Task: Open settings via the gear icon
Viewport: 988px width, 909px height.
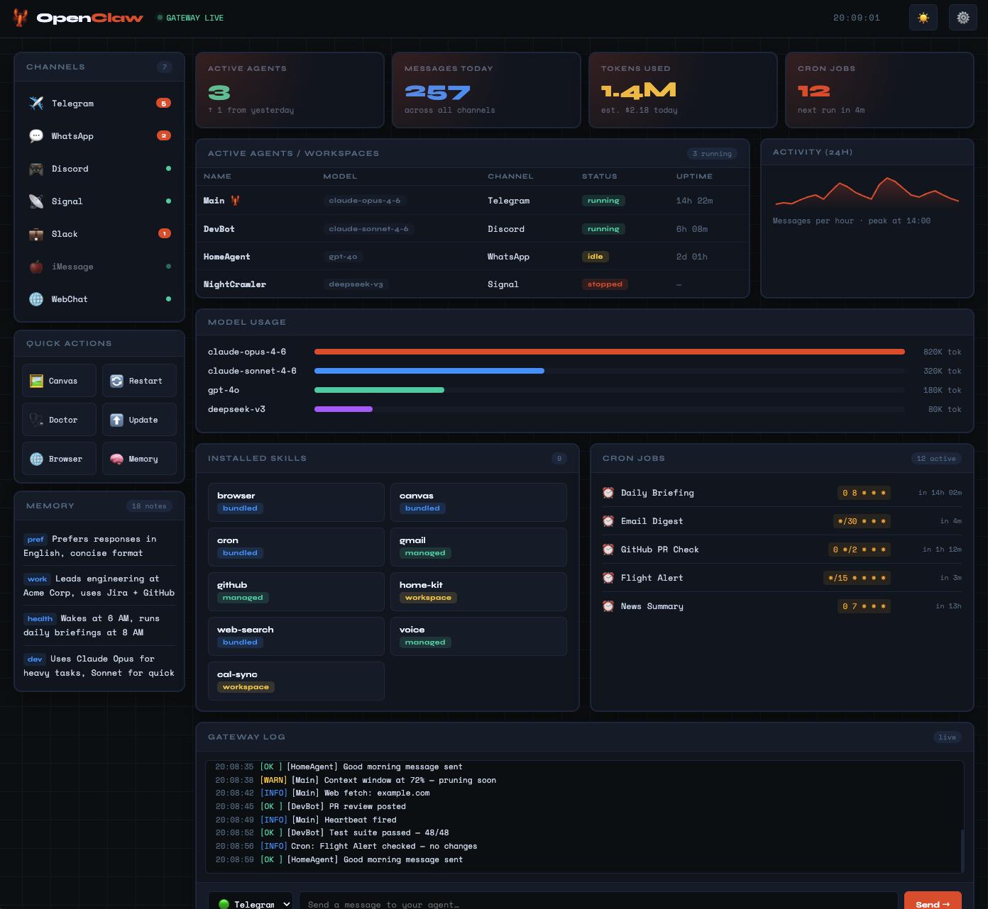Action: click(x=963, y=18)
